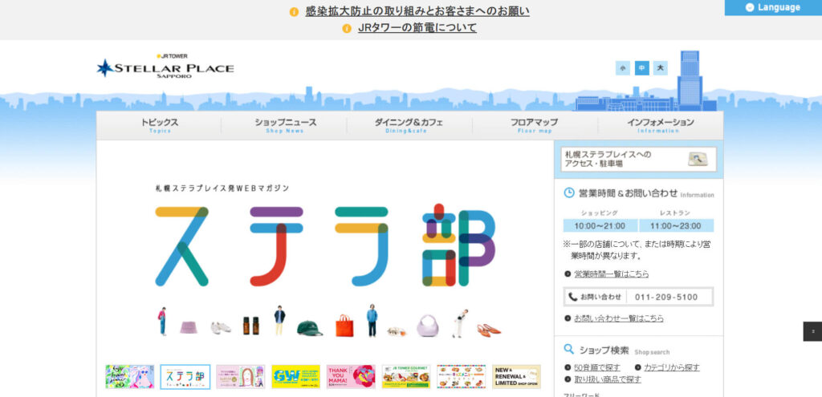Click phone number 011-209-5100
Screen dimensions: 822x397
coord(666,297)
